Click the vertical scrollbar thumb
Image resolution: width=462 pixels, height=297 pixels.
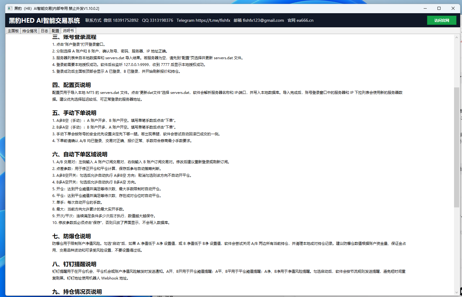coord(456,147)
